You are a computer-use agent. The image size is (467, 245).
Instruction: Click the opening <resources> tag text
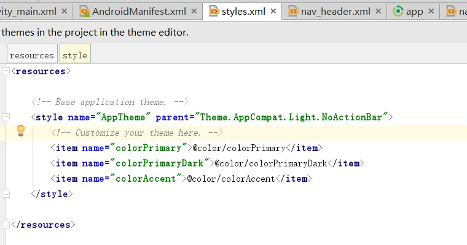pos(41,71)
